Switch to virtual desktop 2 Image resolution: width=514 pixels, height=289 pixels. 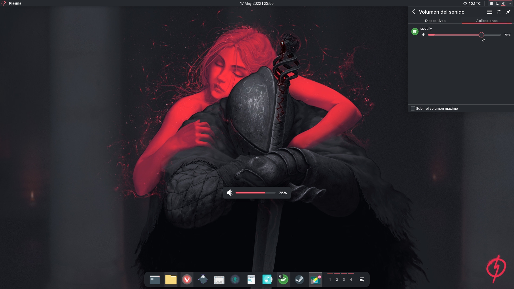click(x=337, y=279)
